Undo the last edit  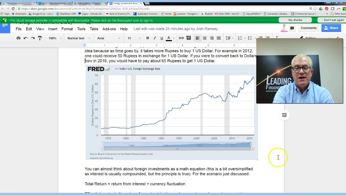click(26, 38)
